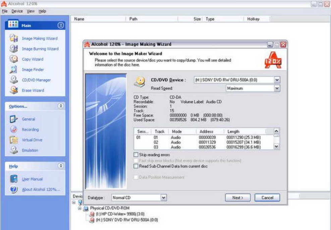Open the Image Making Wizard icon in sidebar
Viewport: 331px width, 230px height.
pos(13,38)
